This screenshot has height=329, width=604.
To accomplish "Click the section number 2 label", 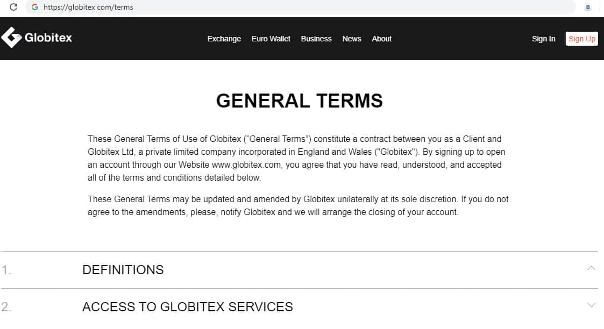I will point(6,307).
